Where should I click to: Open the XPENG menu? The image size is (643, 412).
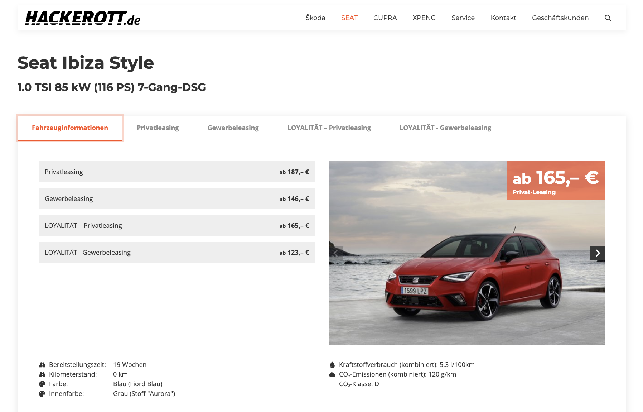tap(424, 18)
